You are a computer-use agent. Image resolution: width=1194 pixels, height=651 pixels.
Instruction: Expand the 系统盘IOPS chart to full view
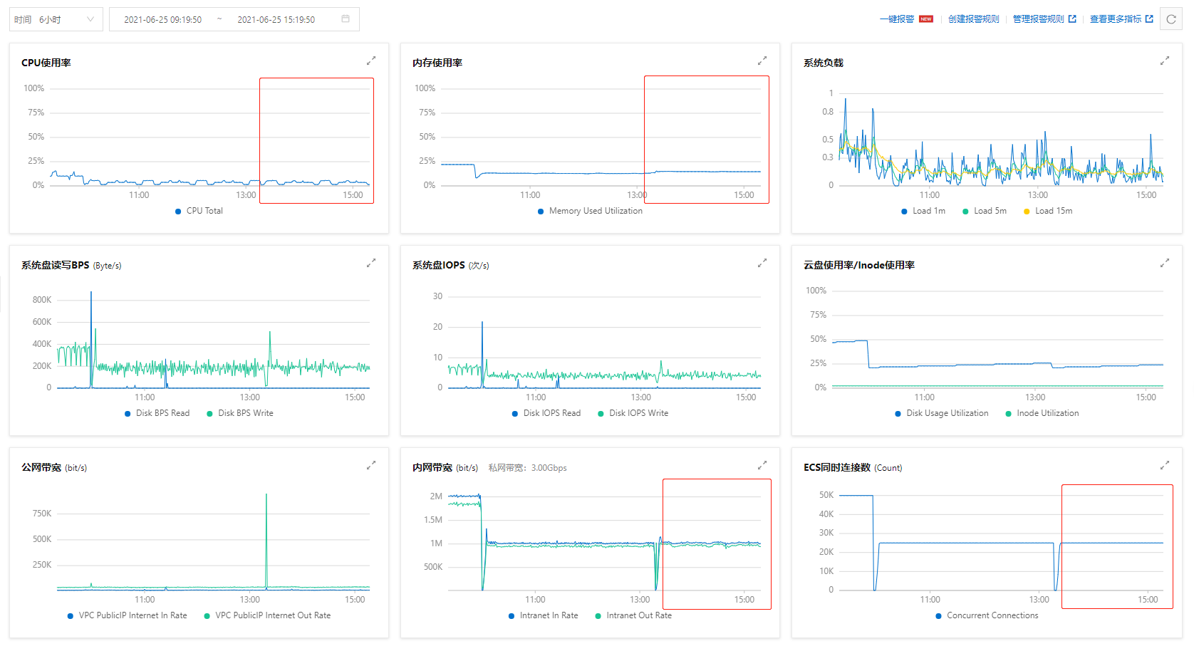pos(762,263)
